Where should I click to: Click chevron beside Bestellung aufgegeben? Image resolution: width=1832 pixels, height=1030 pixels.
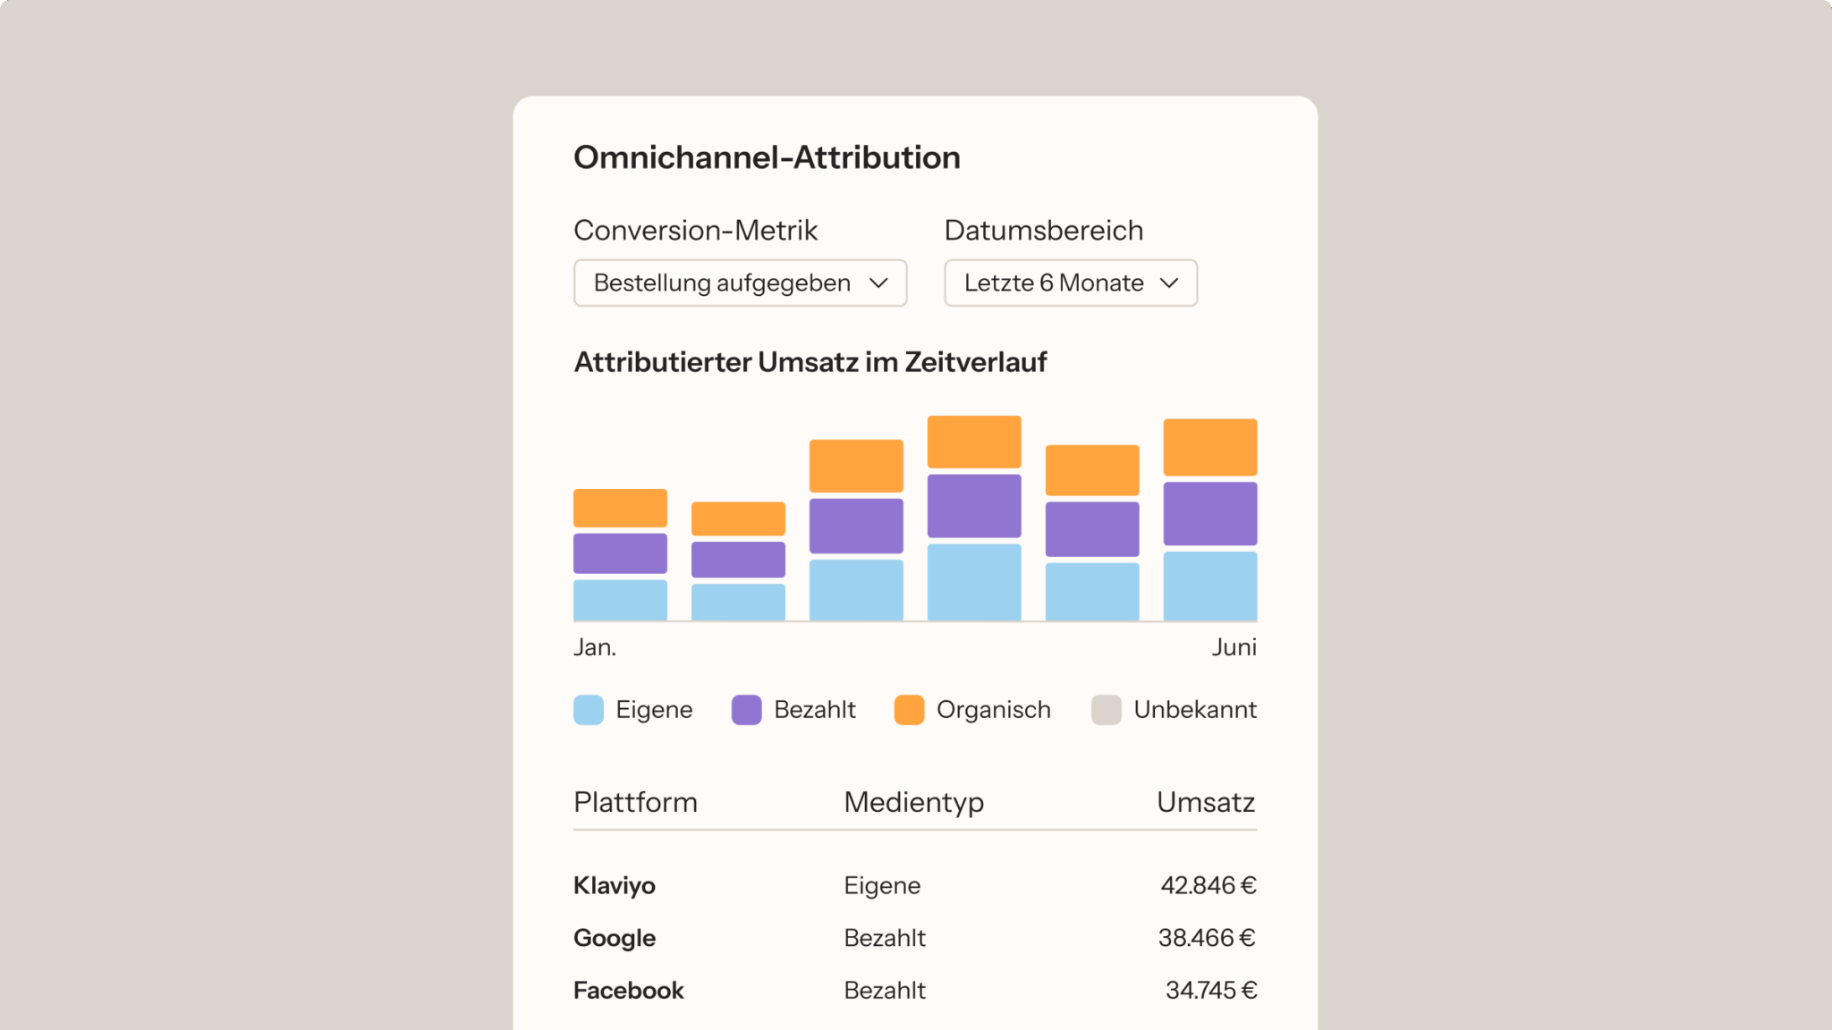pos(878,283)
